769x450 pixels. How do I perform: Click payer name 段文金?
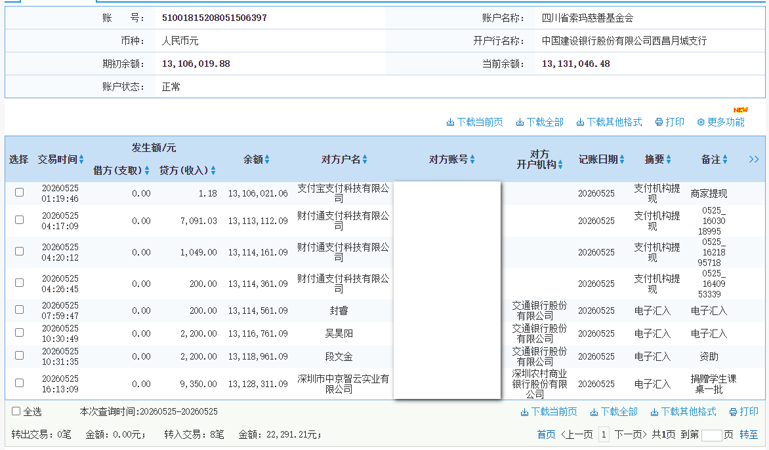click(x=339, y=356)
